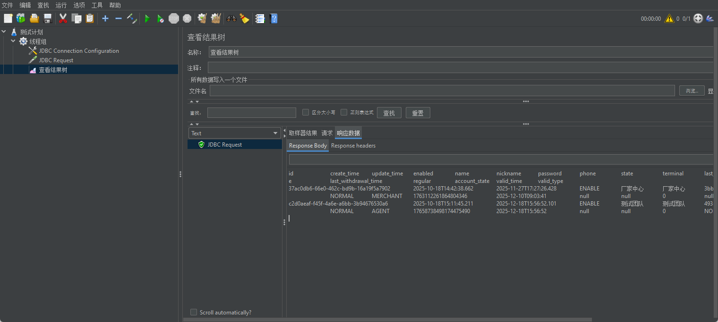Click divider arrows above the Text dropdown
This screenshot has width=718, height=322.
[194, 124]
